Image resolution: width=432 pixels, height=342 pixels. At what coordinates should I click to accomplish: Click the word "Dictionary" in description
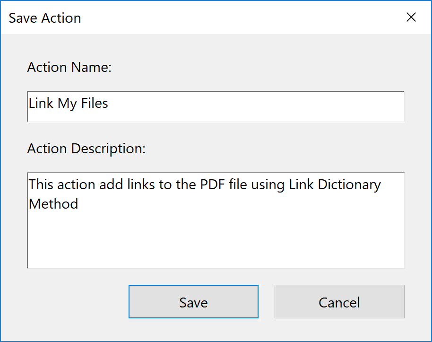(349, 184)
